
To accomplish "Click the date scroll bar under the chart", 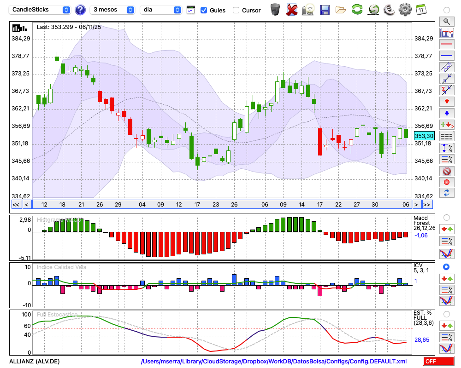I will click(221, 205).
